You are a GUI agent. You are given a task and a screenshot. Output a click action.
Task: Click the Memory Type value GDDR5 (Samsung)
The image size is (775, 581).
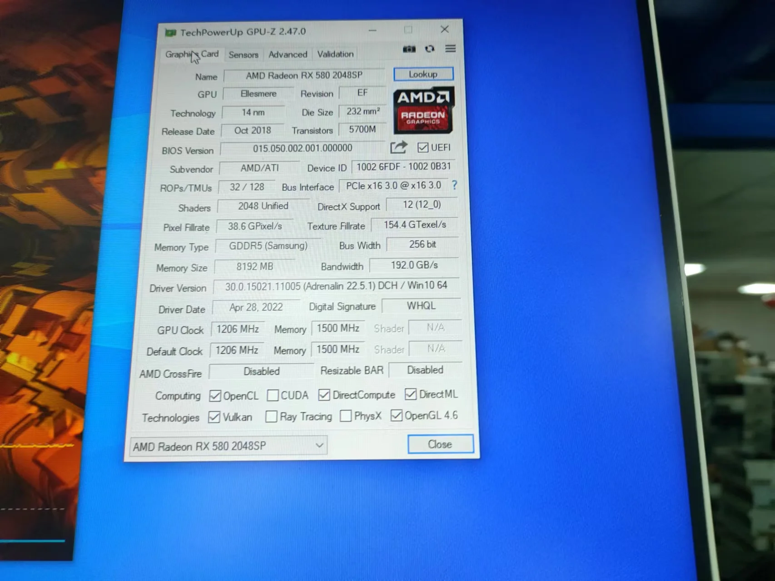tap(268, 246)
